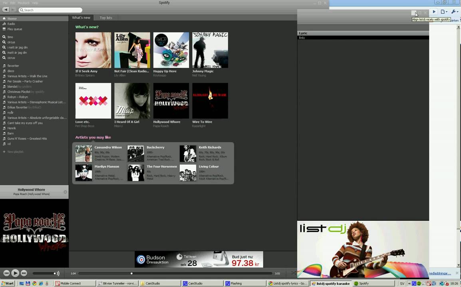Click the 'Buckcherry' artist name
This screenshot has height=287, width=461.
[x=155, y=147]
